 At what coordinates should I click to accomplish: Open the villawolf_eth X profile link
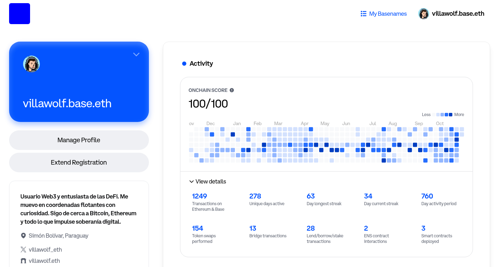45,250
